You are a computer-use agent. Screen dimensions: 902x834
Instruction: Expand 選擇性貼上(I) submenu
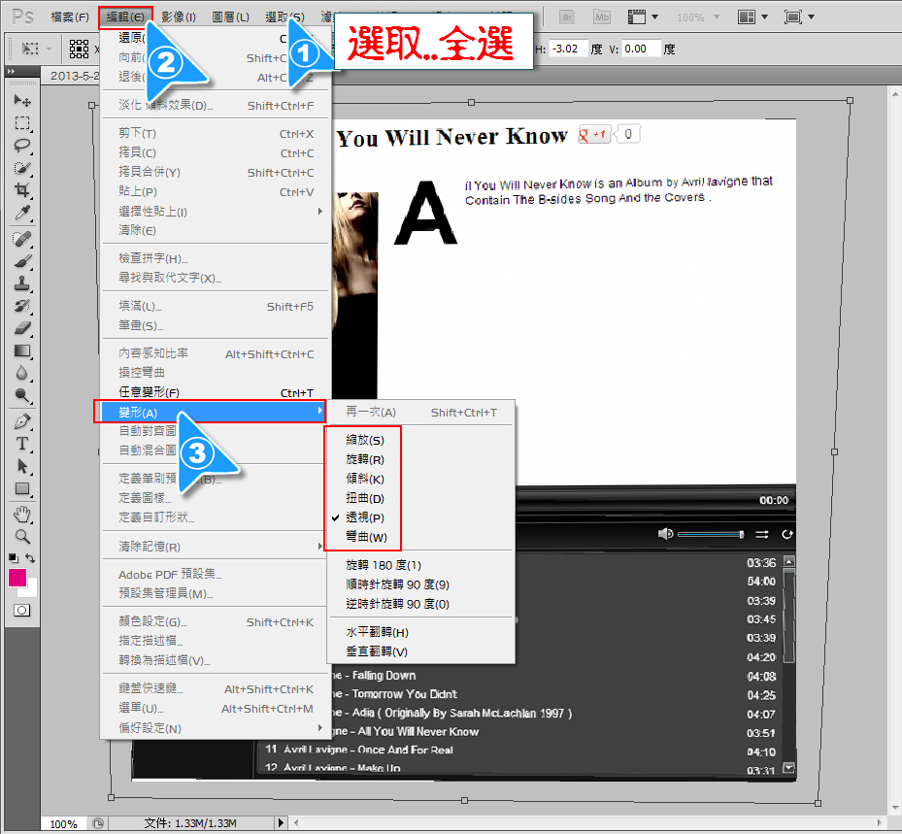coord(216,212)
